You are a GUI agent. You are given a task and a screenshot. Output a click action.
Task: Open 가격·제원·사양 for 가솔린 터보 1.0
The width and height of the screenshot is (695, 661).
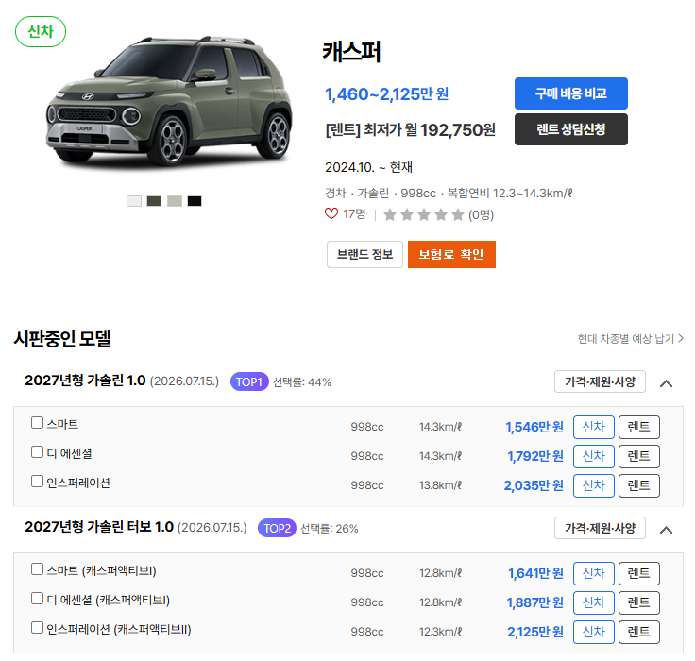(600, 528)
